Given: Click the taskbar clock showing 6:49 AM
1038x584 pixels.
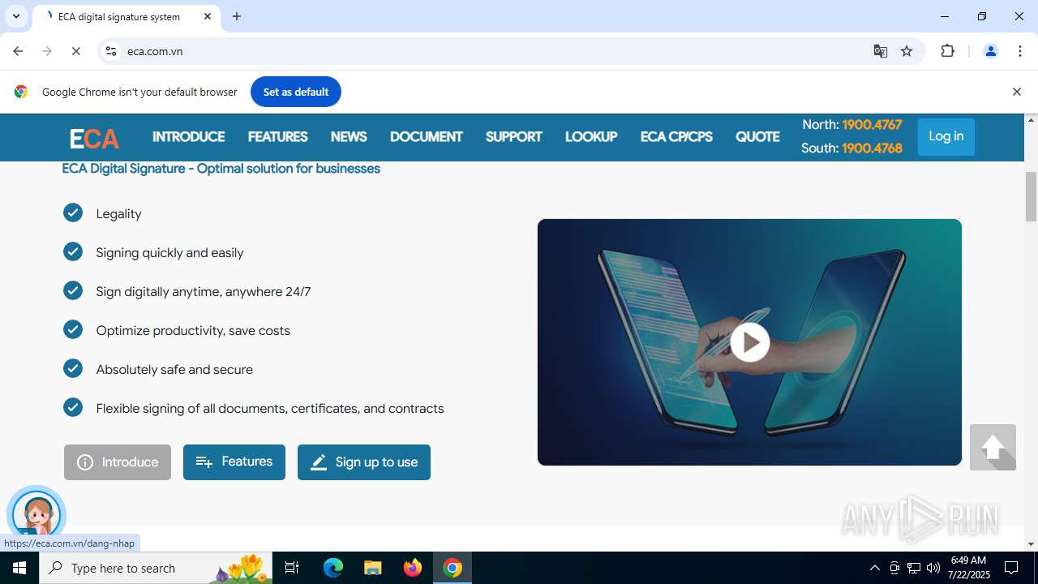Looking at the screenshot, I should tap(968, 568).
